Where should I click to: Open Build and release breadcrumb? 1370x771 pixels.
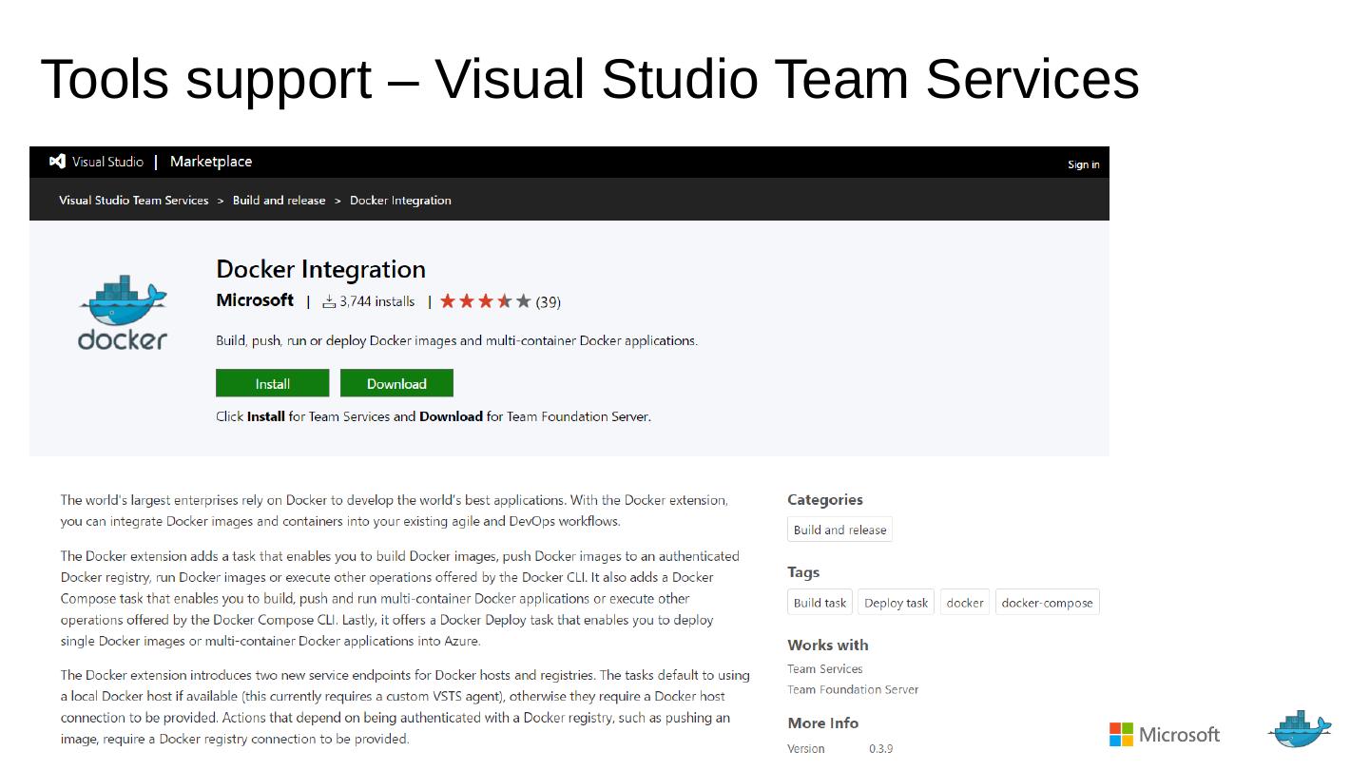(279, 201)
